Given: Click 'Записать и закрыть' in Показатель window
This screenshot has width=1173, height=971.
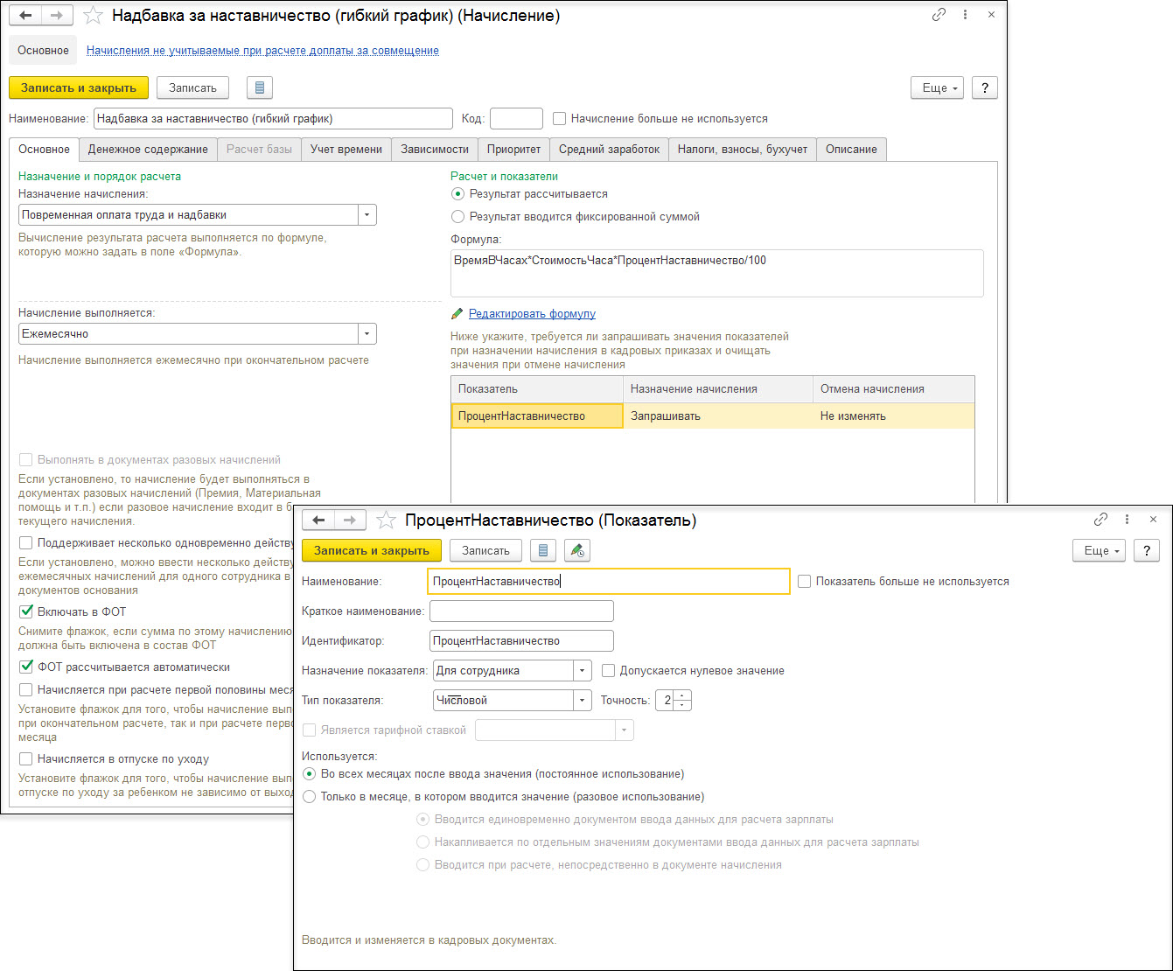Looking at the screenshot, I should pyautogui.click(x=372, y=550).
